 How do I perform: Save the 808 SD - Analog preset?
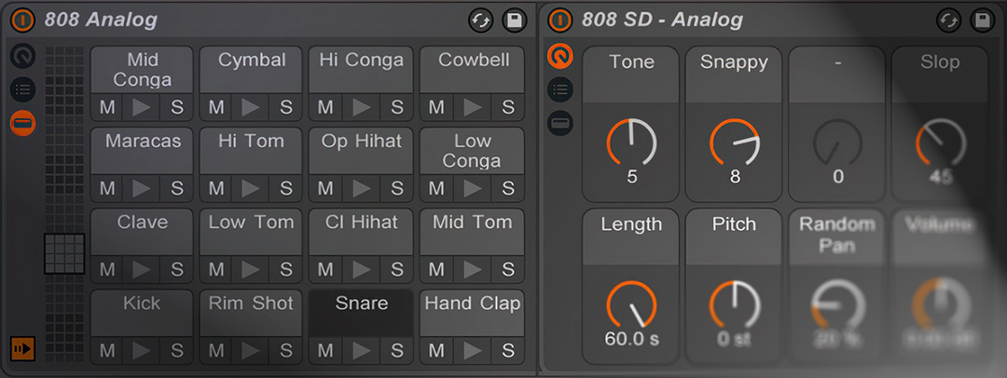point(982,20)
